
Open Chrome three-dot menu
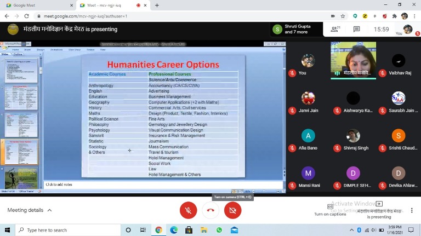(x=414, y=16)
